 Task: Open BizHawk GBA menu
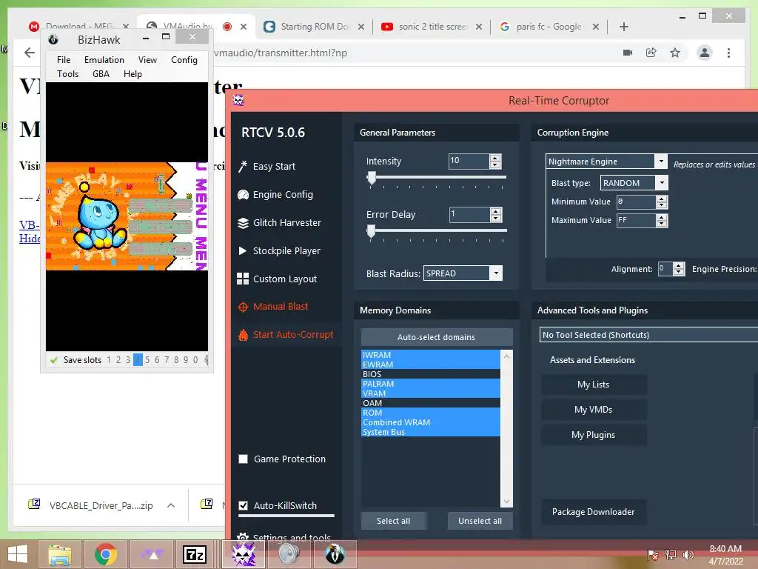(x=101, y=74)
